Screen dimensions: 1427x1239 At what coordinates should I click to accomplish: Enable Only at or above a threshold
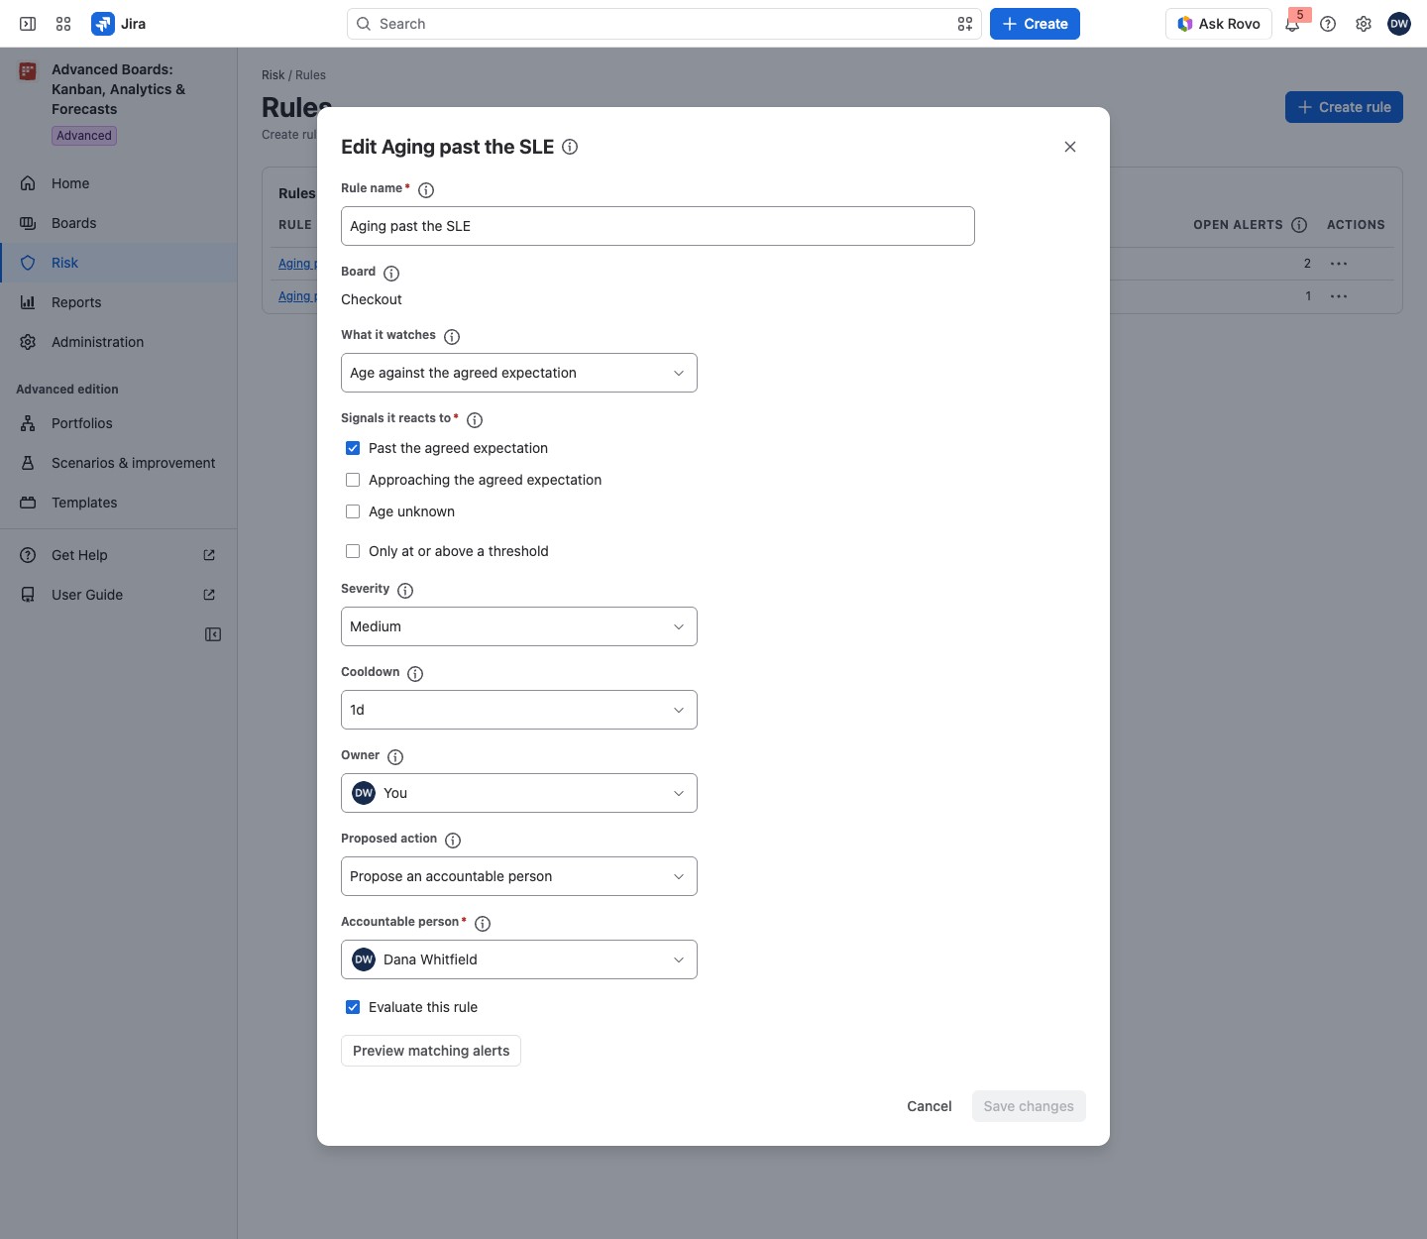click(x=353, y=551)
